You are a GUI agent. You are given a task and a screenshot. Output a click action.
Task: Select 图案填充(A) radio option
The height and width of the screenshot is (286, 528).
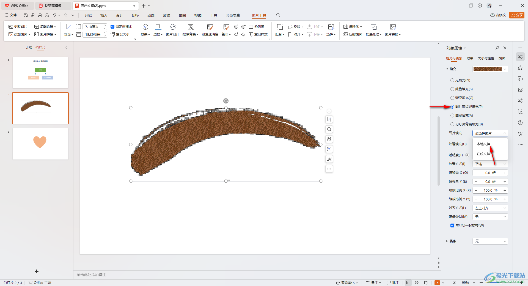452,116
